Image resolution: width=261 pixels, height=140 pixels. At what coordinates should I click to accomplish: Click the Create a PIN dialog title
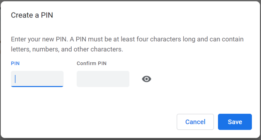tap(32, 15)
